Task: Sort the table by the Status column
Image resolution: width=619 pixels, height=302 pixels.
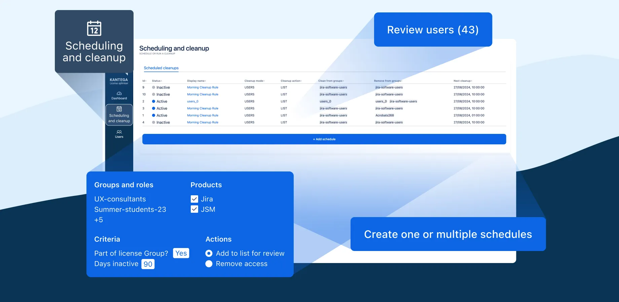Action: (157, 81)
